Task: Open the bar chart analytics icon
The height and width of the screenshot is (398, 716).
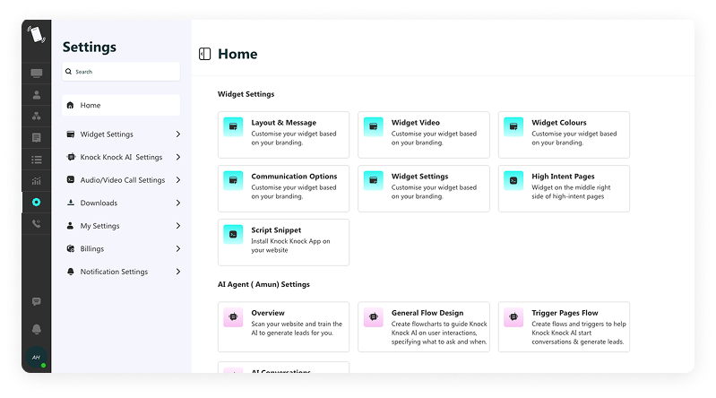Action: click(37, 181)
